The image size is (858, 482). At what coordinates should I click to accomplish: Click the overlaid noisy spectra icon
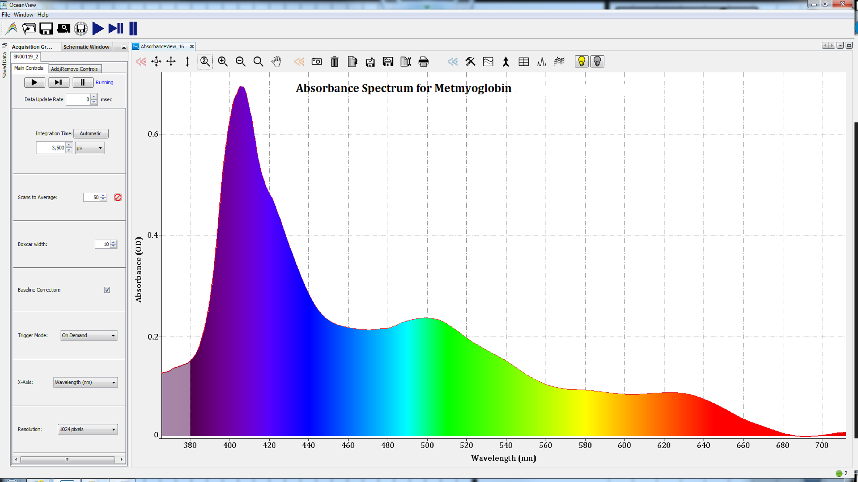click(559, 62)
